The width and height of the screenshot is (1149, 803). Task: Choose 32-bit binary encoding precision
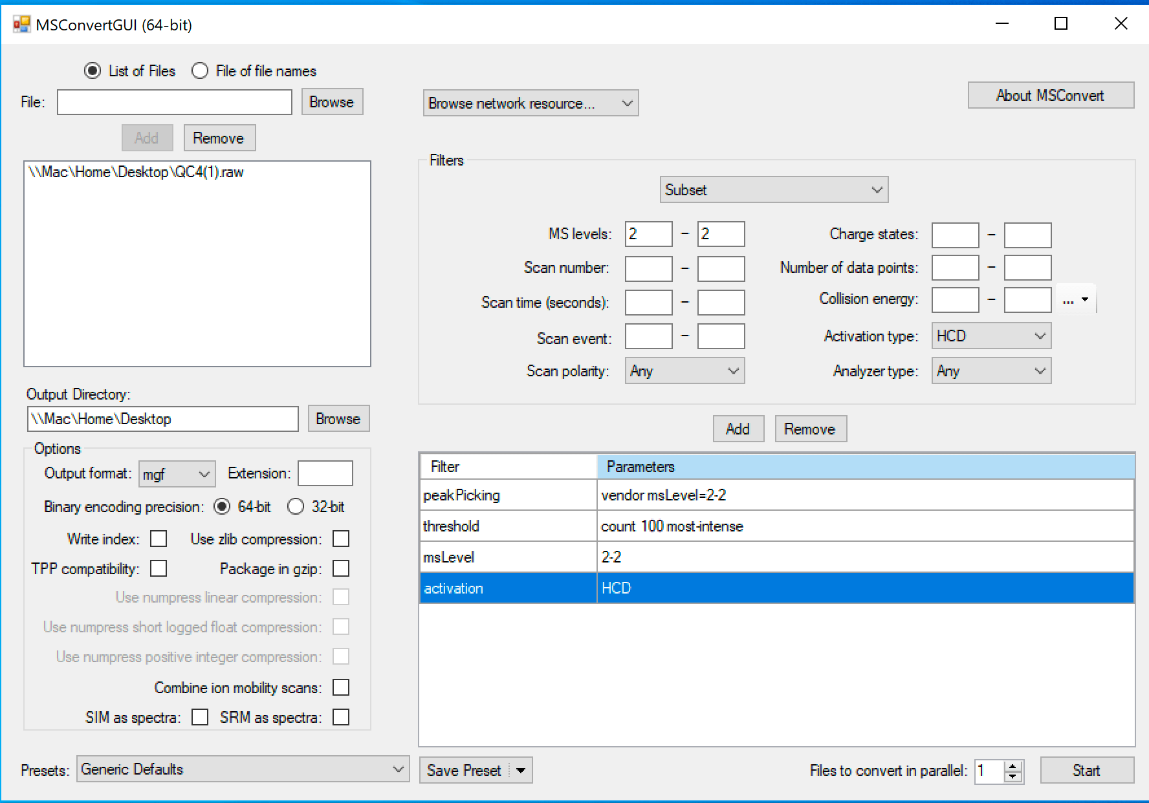(x=296, y=507)
